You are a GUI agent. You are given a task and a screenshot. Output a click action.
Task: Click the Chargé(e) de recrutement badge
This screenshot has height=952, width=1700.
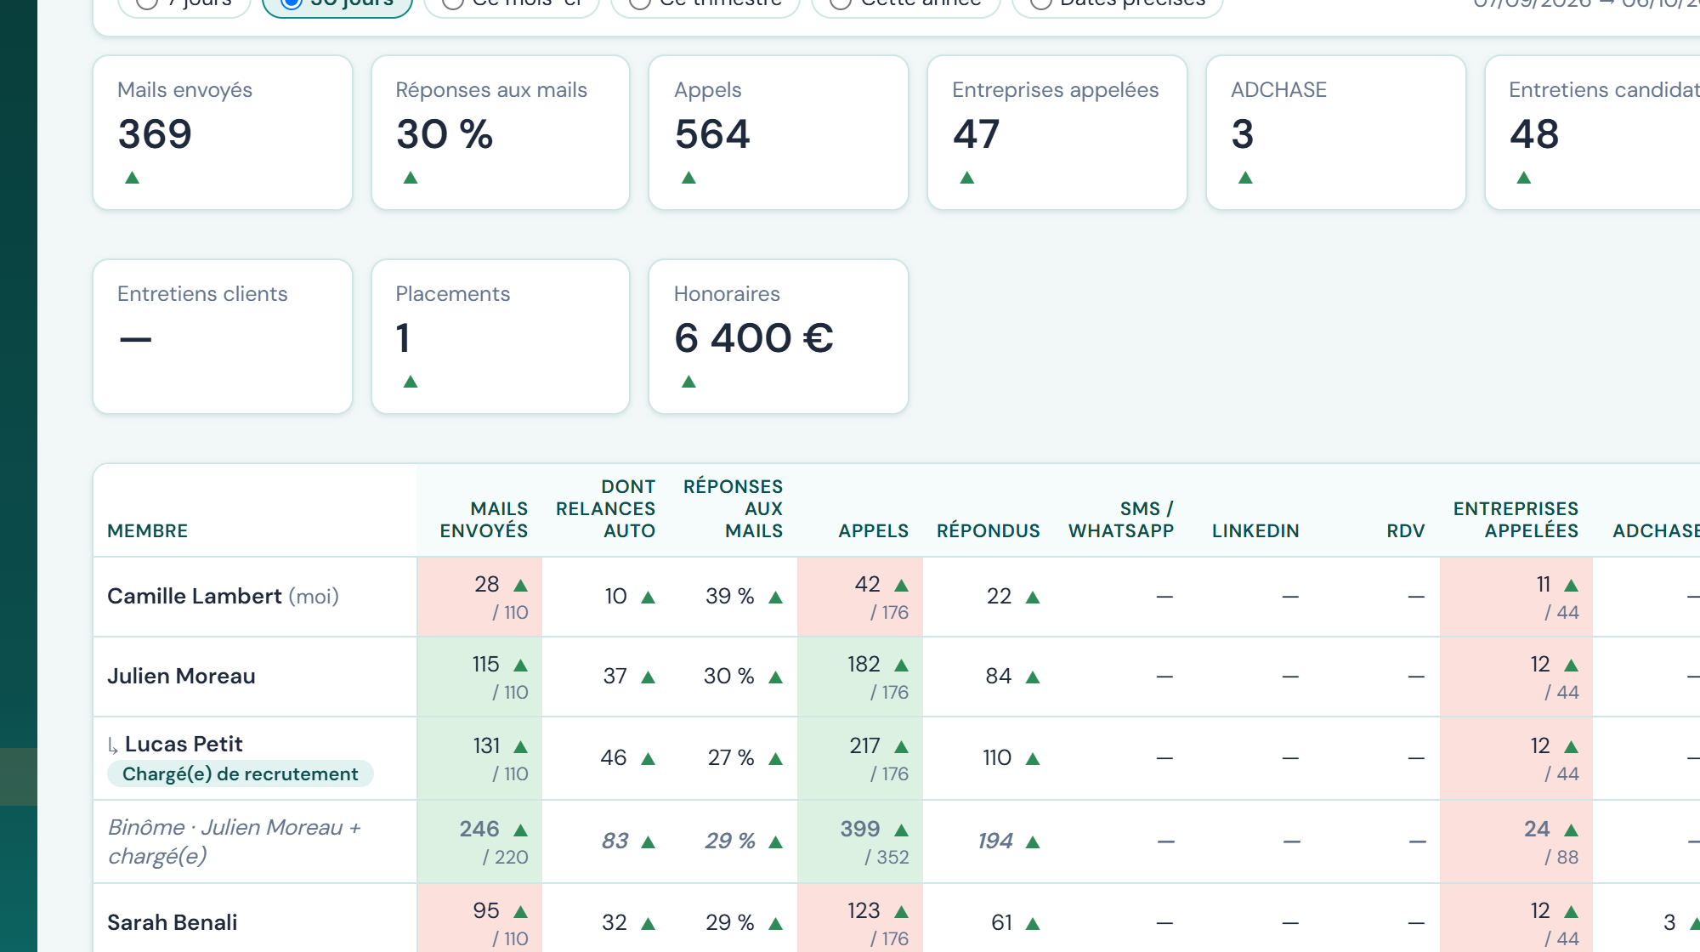pos(241,773)
